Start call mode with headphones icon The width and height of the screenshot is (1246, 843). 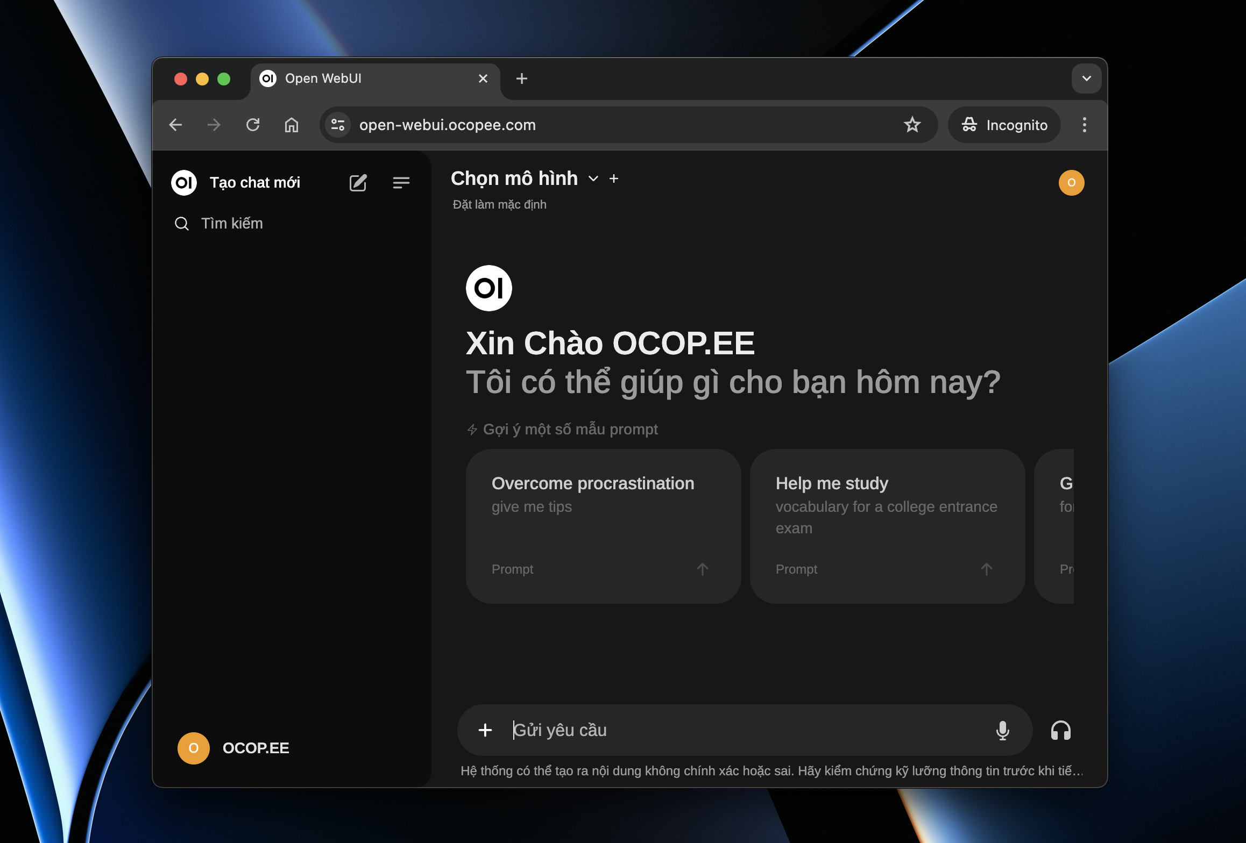coord(1061,731)
